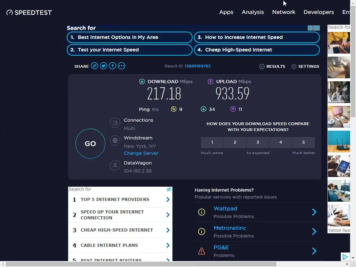
Task: Click the globe server icon by Windstream
Action: click(x=115, y=140)
